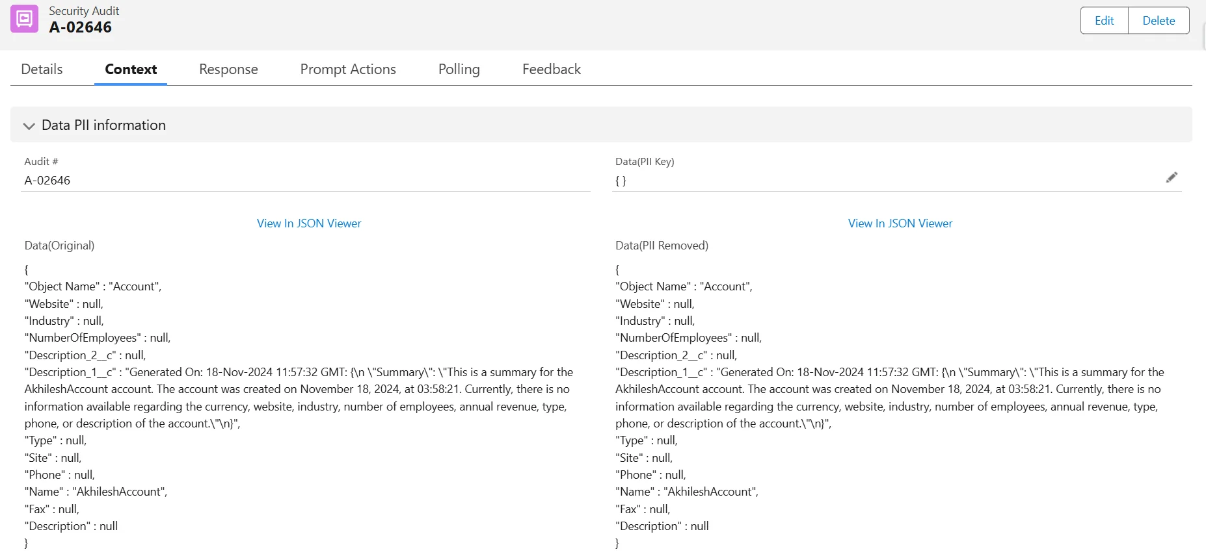Show the Feedback tab
Screen dimensions: 1206x558
(x=551, y=70)
